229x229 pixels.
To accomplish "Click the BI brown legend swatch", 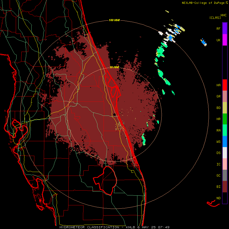I will pyautogui.click(x=225, y=187).
